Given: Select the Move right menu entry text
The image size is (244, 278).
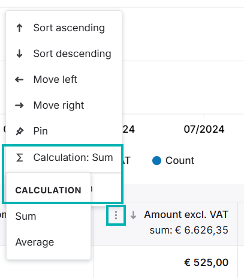Looking at the screenshot, I should pyautogui.click(x=59, y=105).
